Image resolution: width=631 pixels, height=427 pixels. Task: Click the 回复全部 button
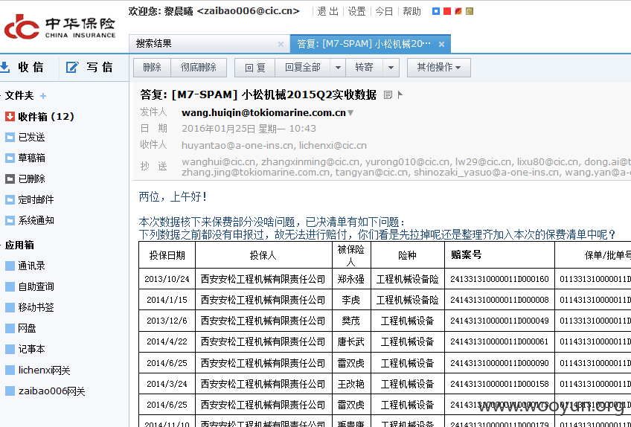(303, 68)
